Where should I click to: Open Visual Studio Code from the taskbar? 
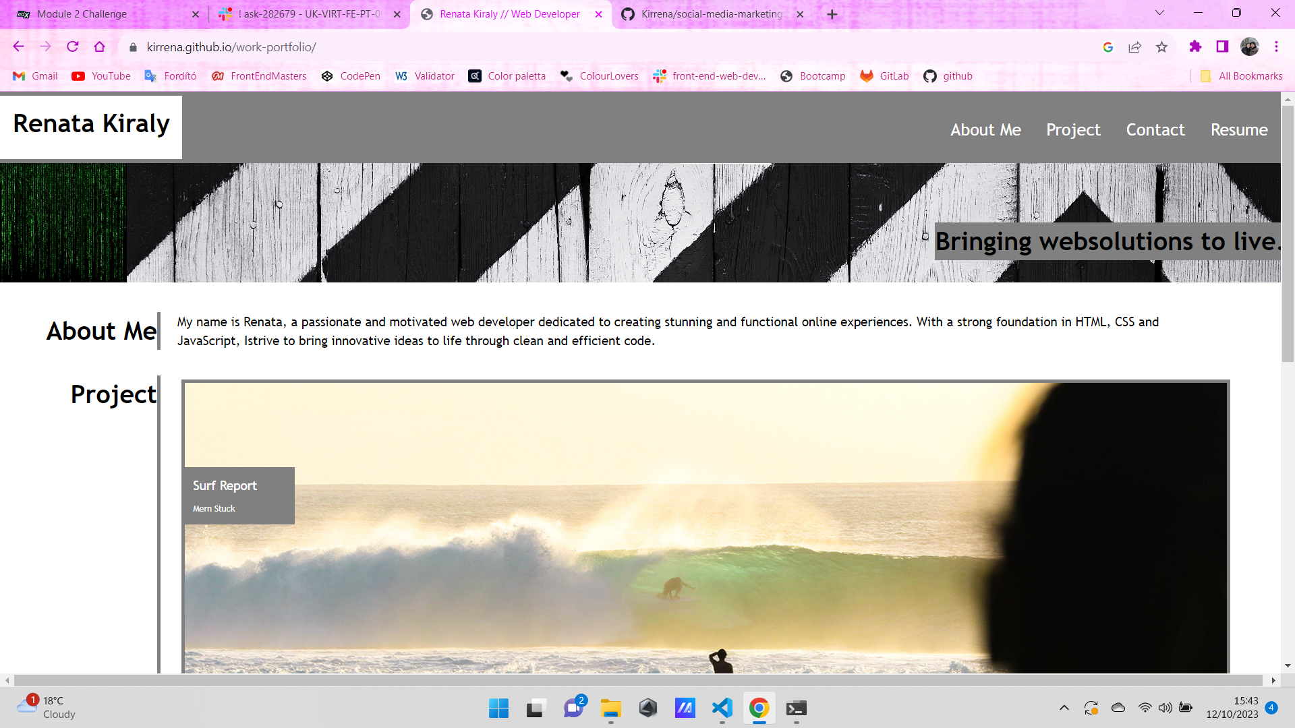722,708
